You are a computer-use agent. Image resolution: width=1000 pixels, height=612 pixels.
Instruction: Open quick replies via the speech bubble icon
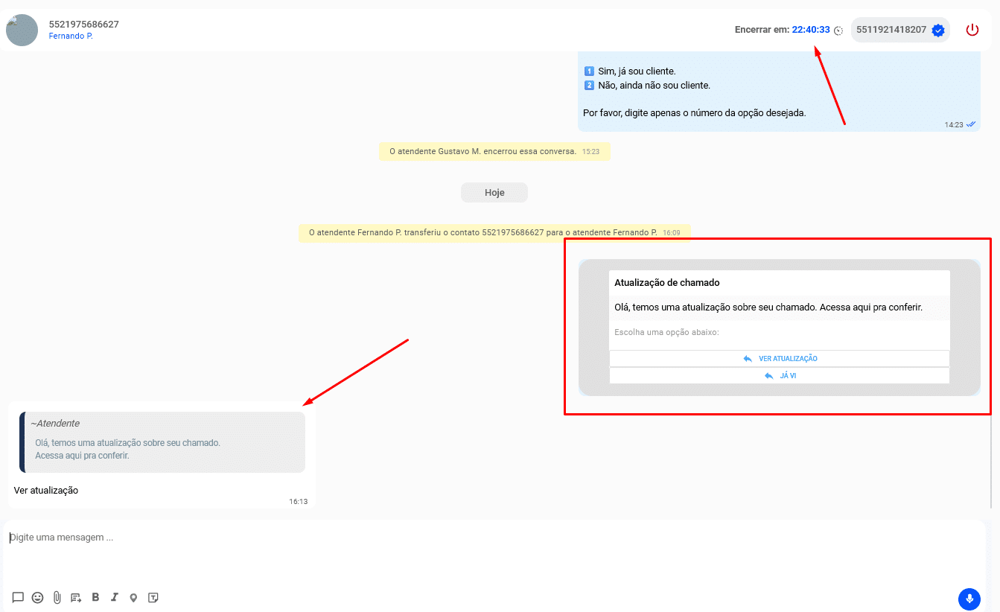click(17, 597)
